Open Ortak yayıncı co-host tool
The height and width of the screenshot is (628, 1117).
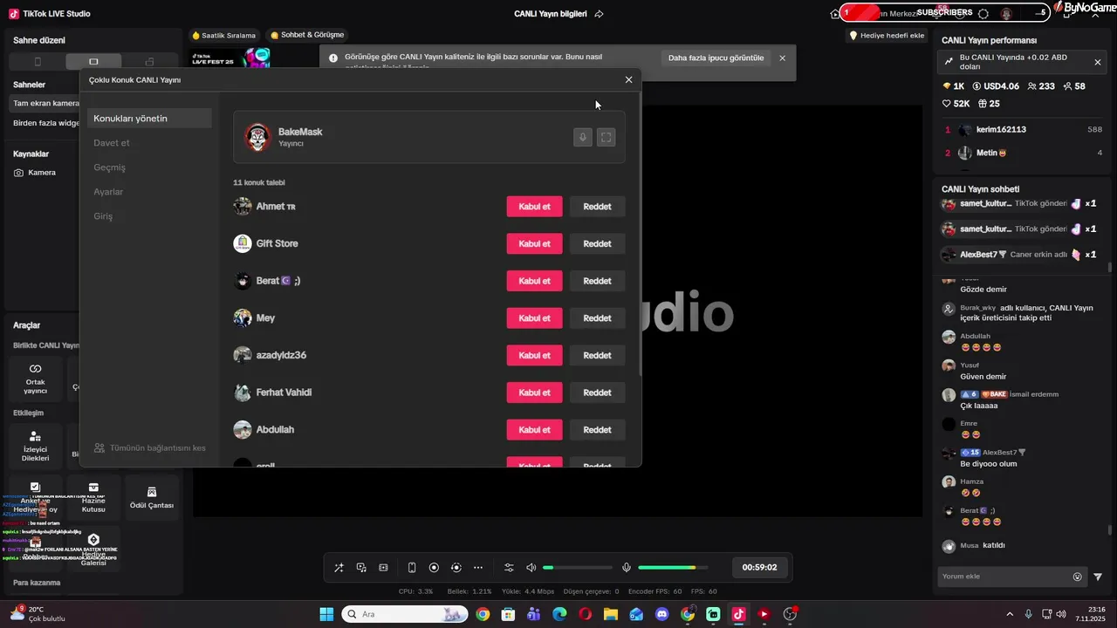tap(36, 379)
